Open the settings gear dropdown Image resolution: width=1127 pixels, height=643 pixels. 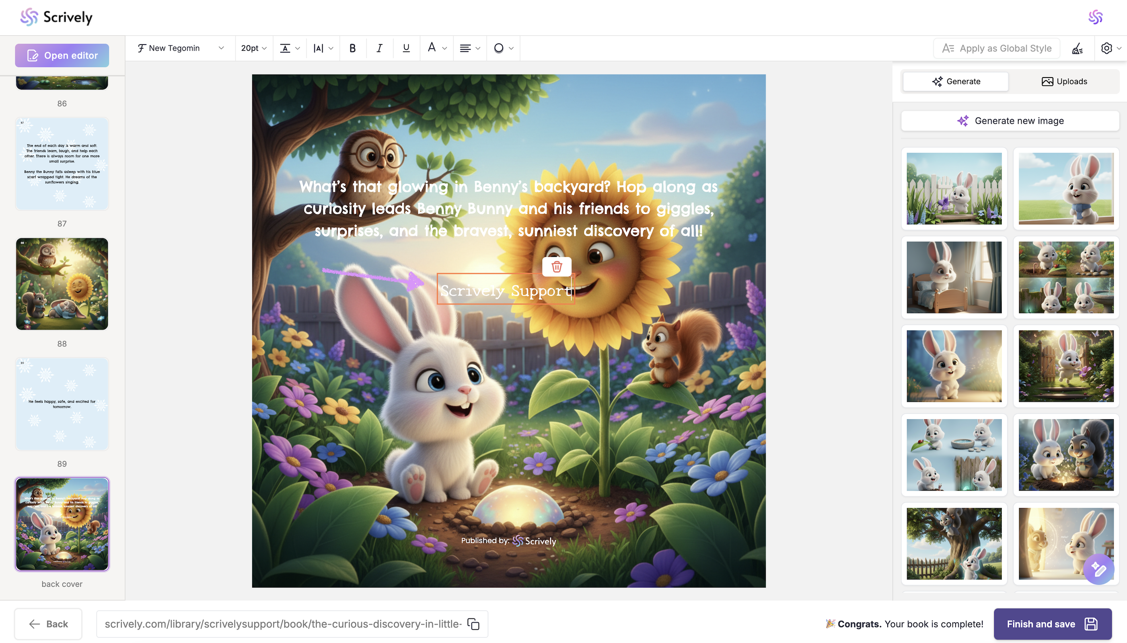[x=1111, y=48]
